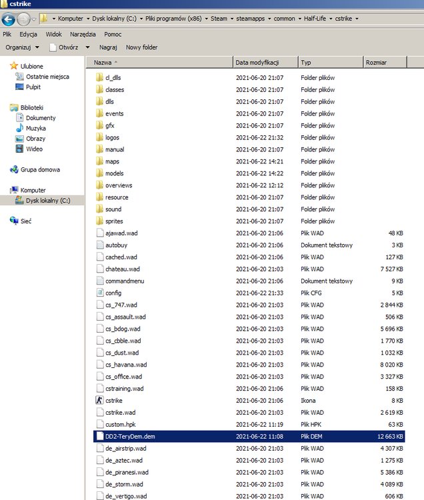
Task: Expand dropdown after Steam breadcrumb
Action: [232, 19]
